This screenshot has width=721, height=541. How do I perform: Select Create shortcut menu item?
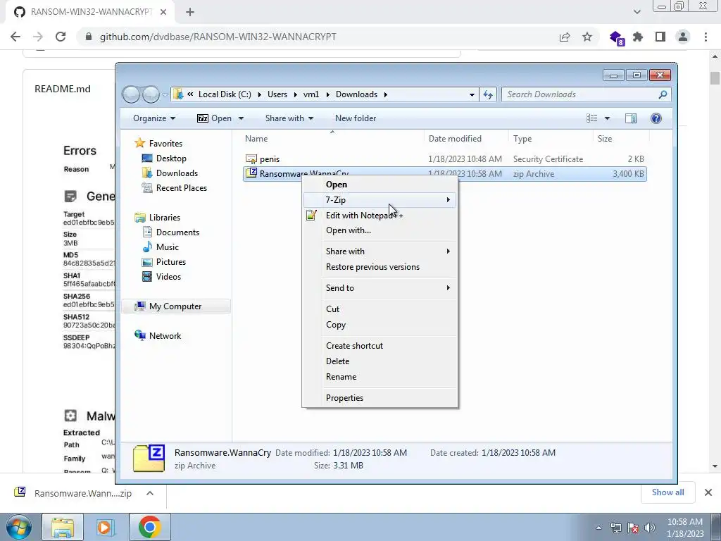380,346
